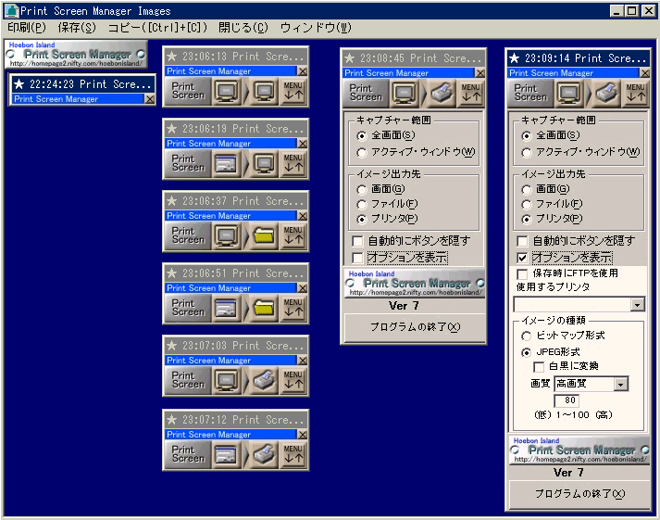The image size is (660, 520).
Task: Click screen output monitor icon in 23:06:13 window
Action: [x=264, y=91]
